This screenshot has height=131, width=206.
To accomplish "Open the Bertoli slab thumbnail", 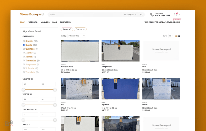I will pos(161,89).
